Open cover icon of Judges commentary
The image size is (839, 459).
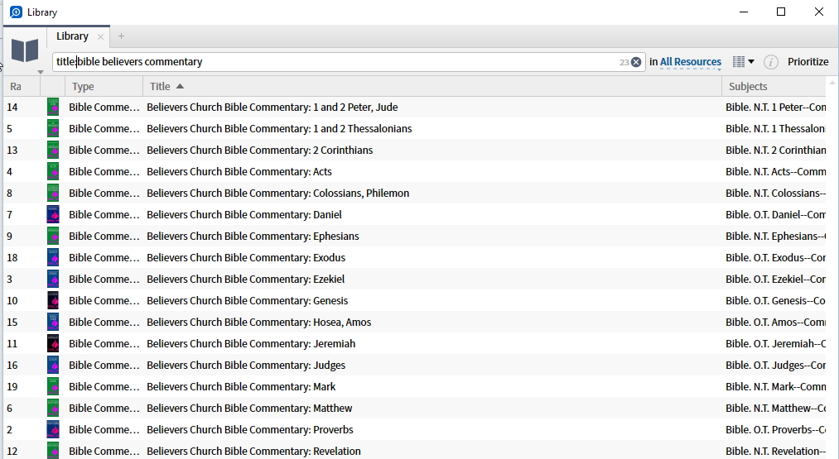click(x=53, y=365)
